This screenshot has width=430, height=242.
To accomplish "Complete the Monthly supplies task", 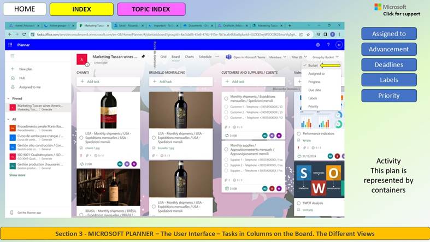I will point(226,149).
